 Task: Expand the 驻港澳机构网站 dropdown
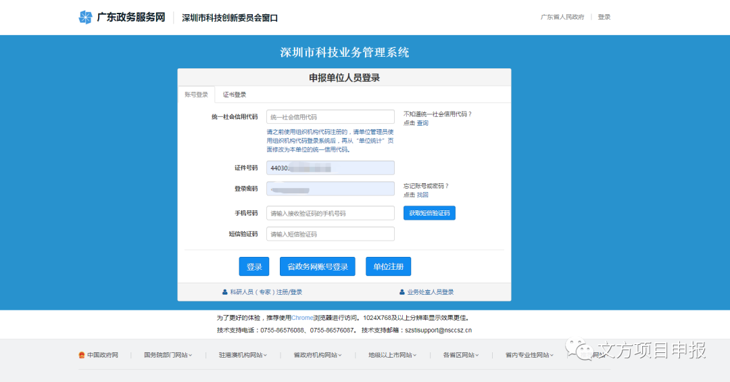pyautogui.click(x=243, y=355)
